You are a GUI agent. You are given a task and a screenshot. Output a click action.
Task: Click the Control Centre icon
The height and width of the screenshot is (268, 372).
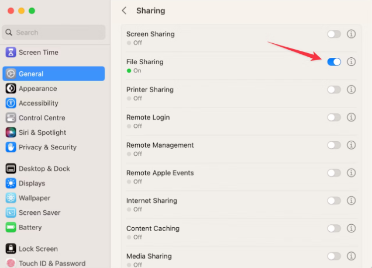click(11, 118)
